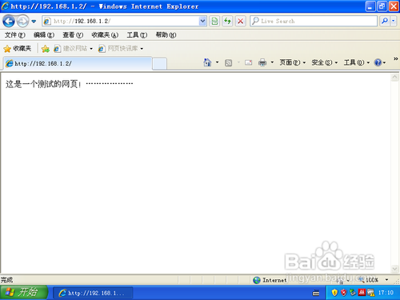
Task: Click the RSS feeds icon
Action: [229, 62]
